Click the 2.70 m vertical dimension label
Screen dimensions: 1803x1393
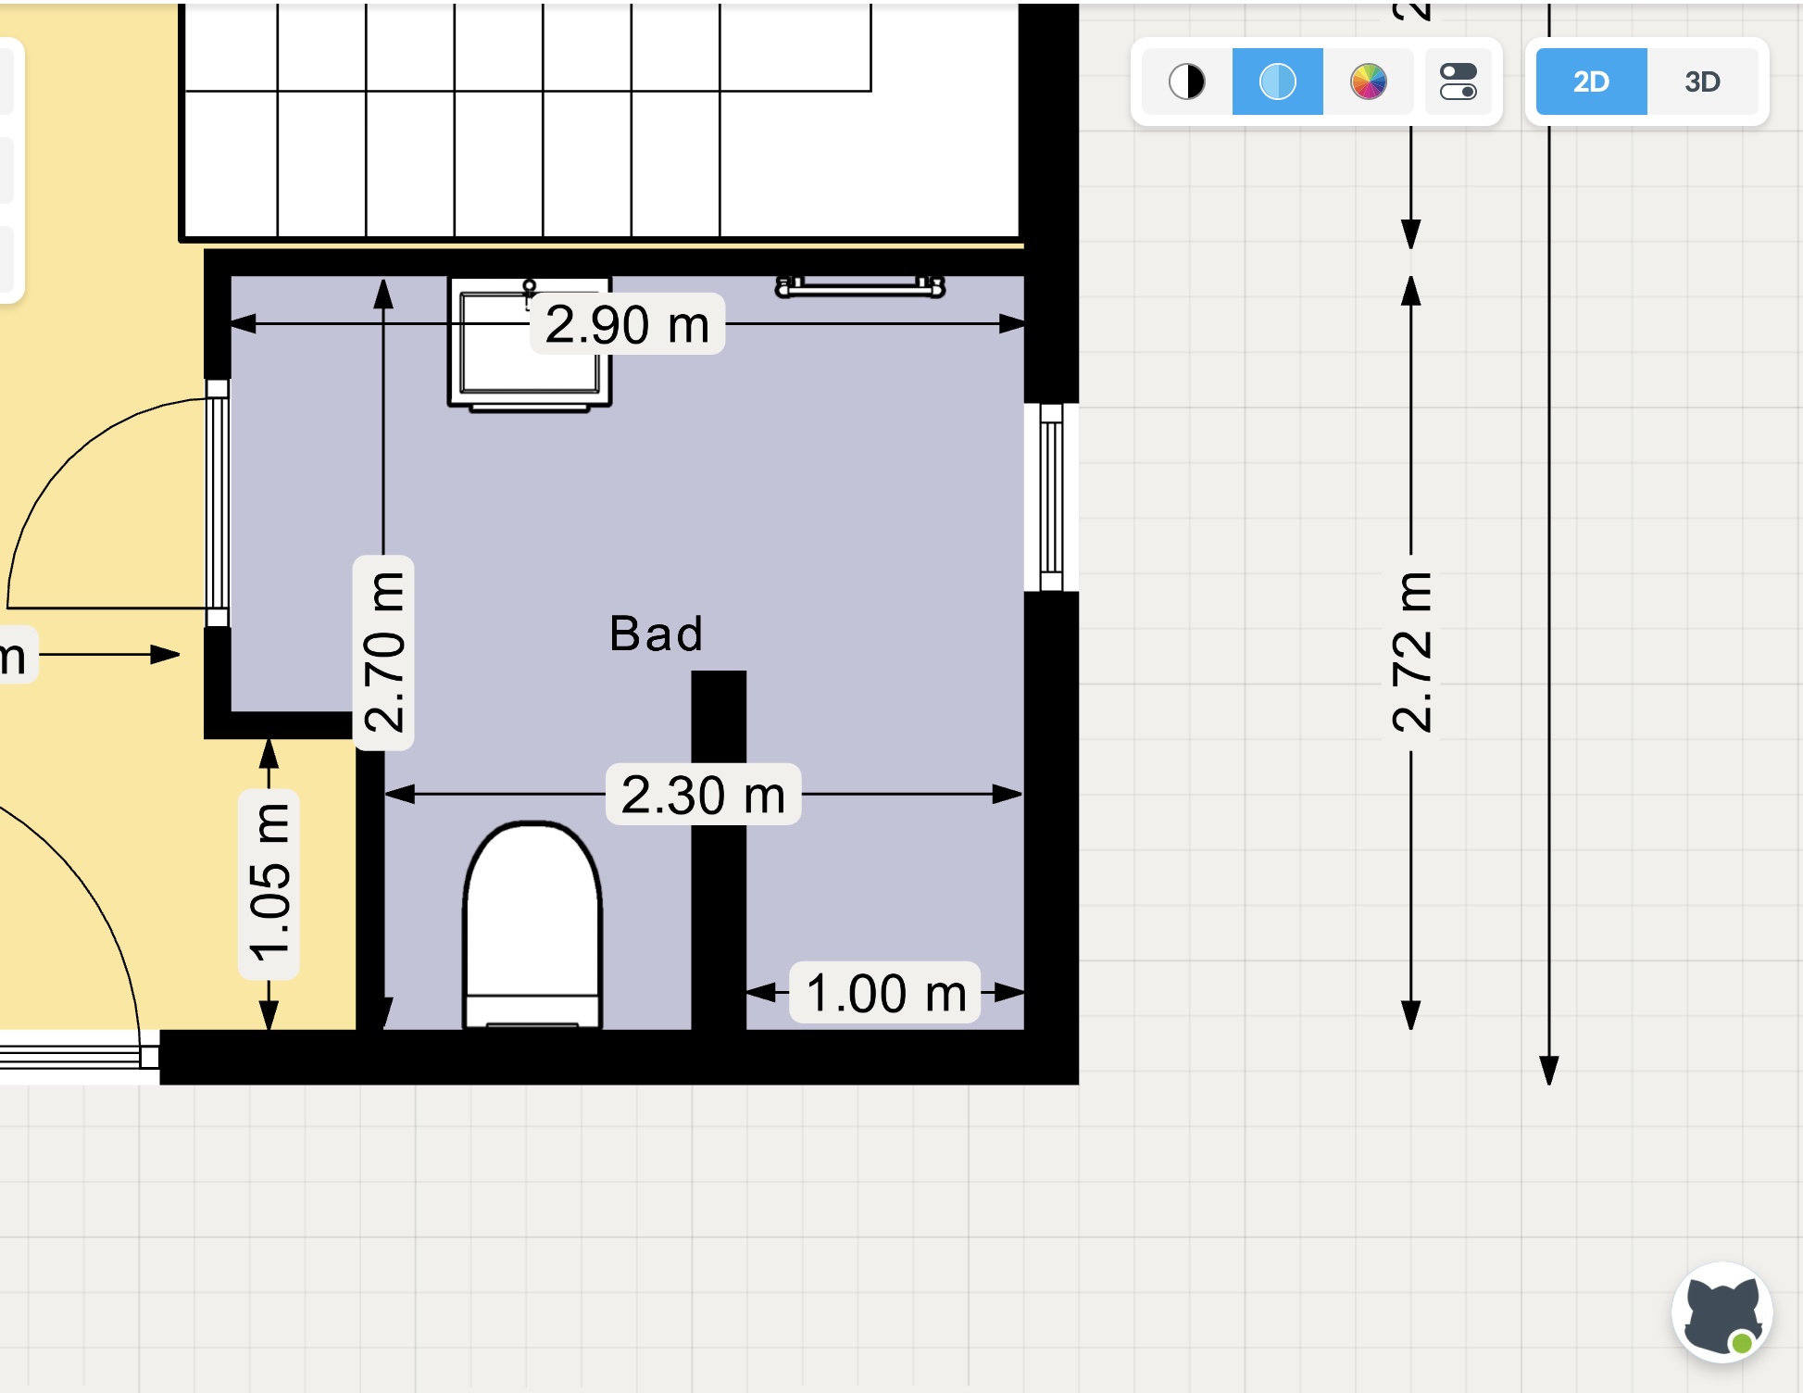point(383,652)
